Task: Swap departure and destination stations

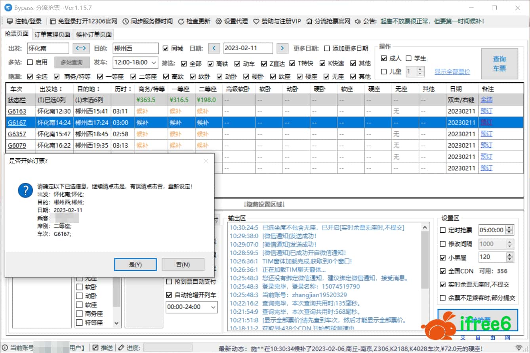Action: [x=81, y=48]
